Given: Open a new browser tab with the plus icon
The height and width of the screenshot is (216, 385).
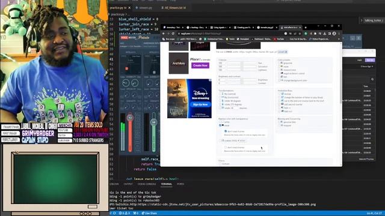Looking at the screenshot, I should (x=306, y=28).
